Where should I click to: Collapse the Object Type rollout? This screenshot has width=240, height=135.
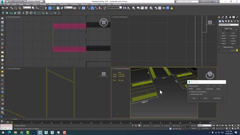click(228, 28)
